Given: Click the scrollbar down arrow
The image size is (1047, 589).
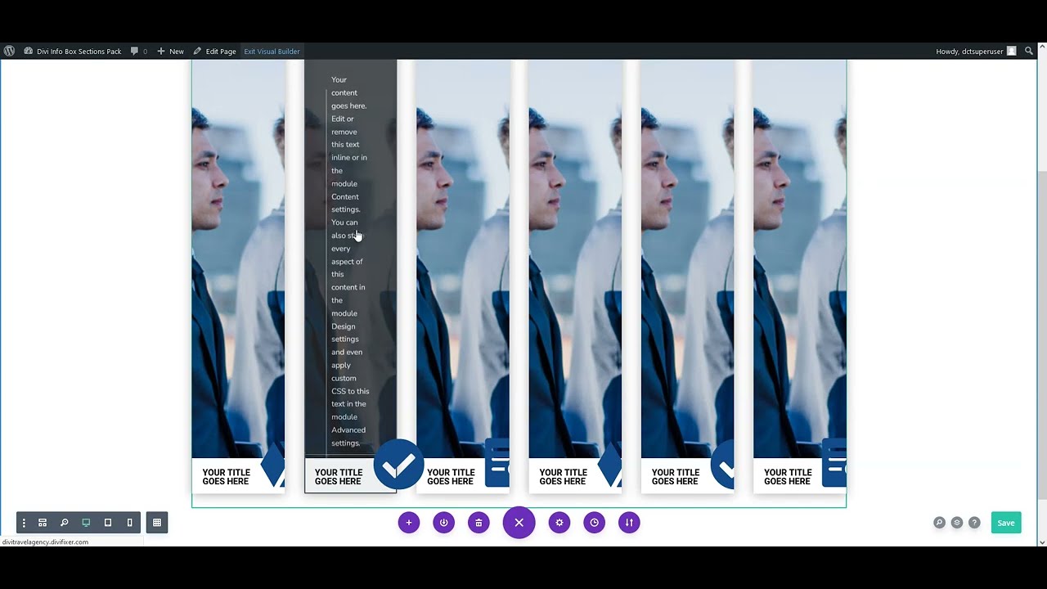Looking at the screenshot, I should tap(1041, 542).
